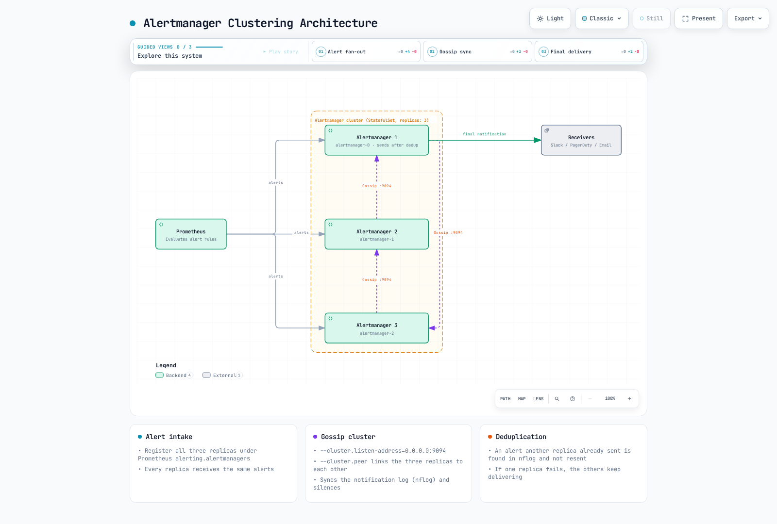Image resolution: width=777 pixels, height=524 pixels.
Task: Open the help question-mark icon
Action: (573, 399)
